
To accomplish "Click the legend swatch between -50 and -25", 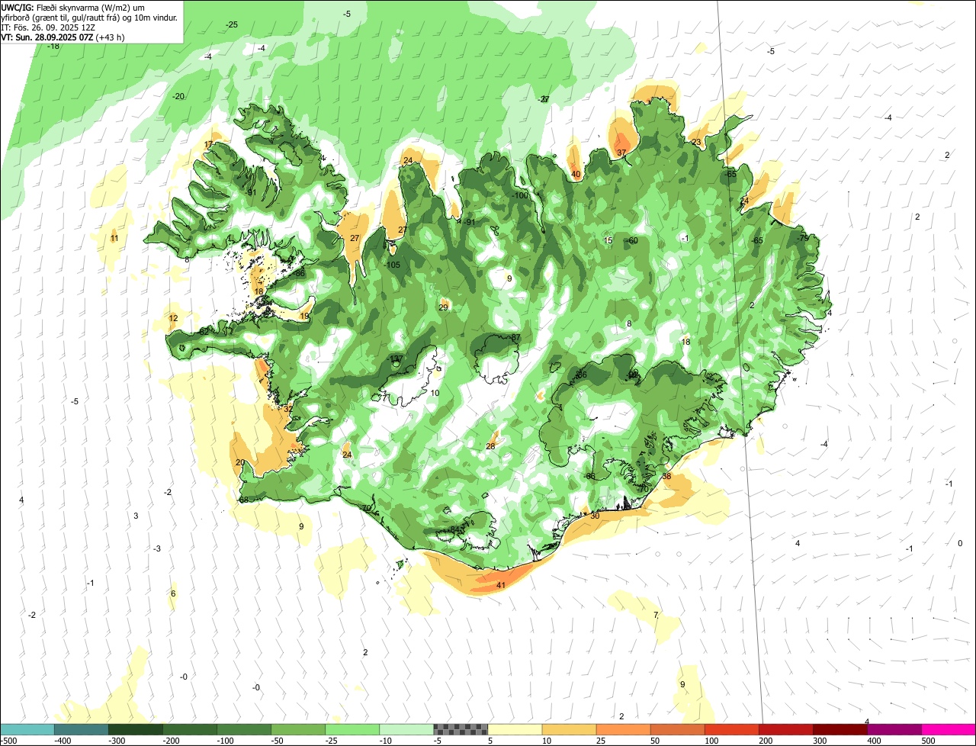I will pyautogui.click(x=298, y=729).
